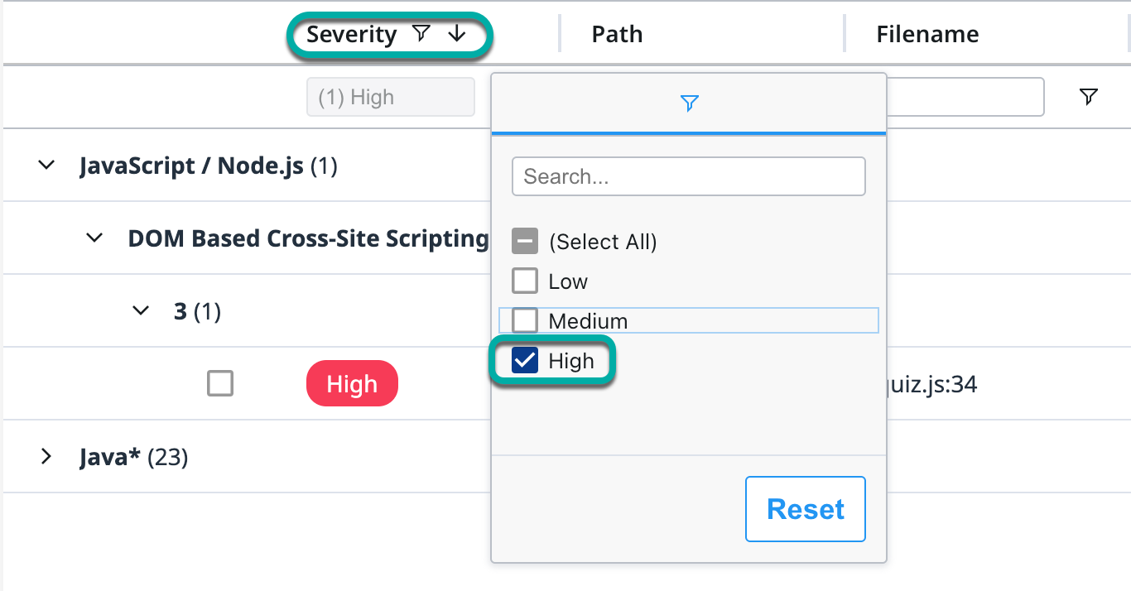Collapse DOM Based Cross-Site Scripting group
The image size is (1131, 591).
pyautogui.click(x=95, y=238)
